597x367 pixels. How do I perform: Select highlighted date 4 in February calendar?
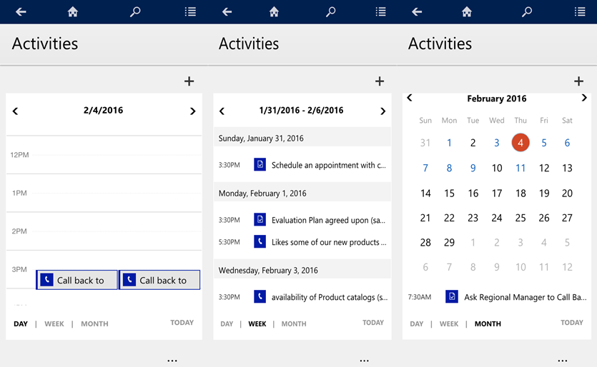[520, 143]
